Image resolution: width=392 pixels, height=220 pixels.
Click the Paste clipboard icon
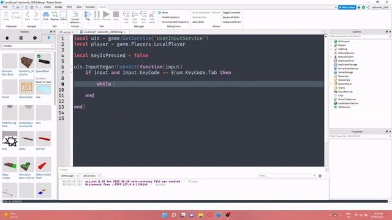pyautogui.click(x=6, y=15)
